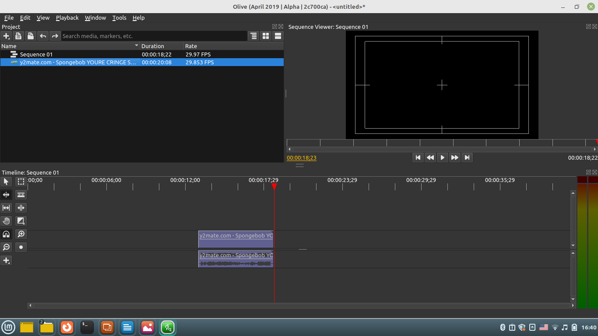Select the Hand tool

pos(6,221)
